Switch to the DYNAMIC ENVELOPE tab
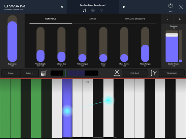 [135, 19]
